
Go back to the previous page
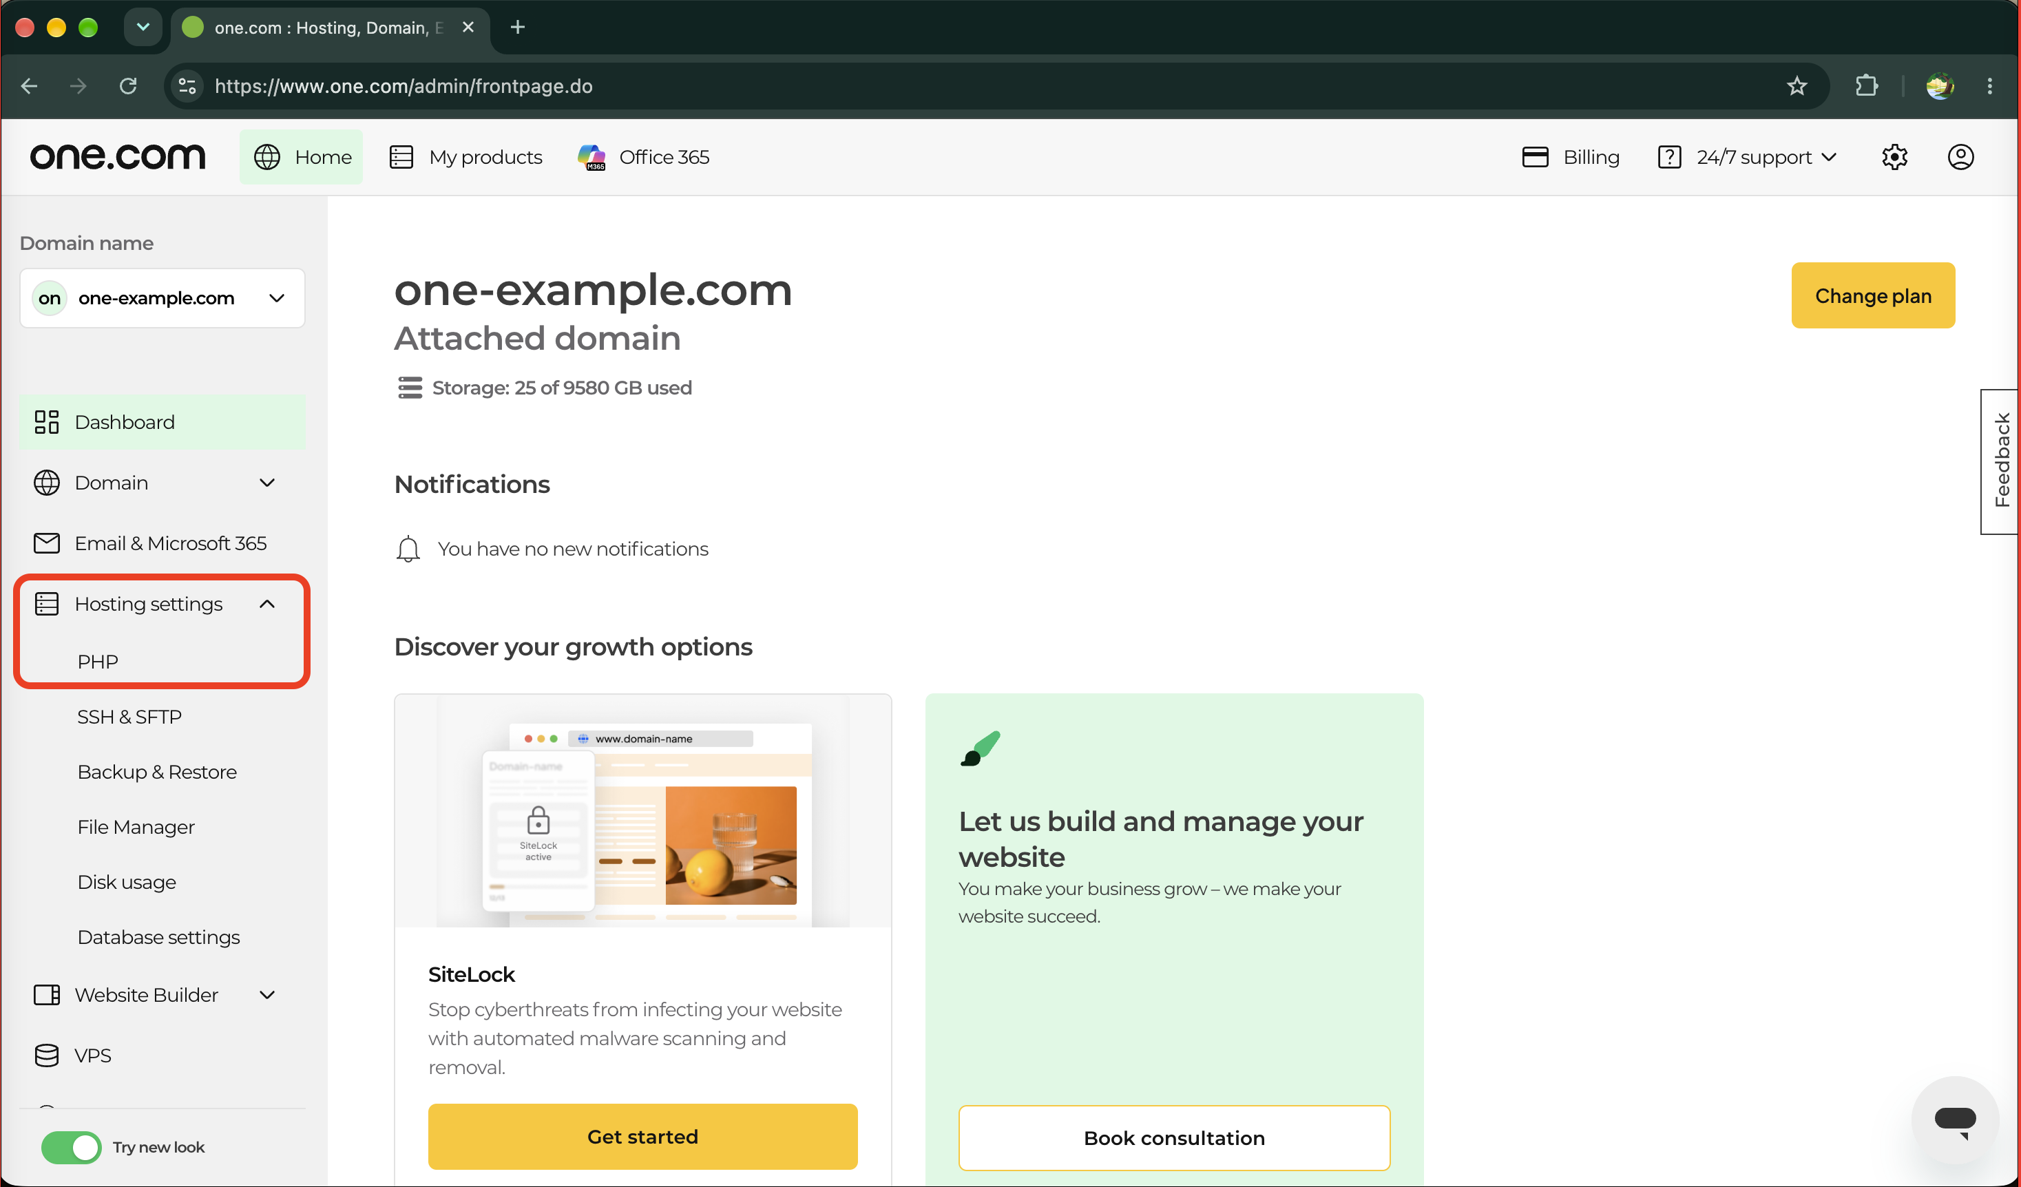pos(30,86)
